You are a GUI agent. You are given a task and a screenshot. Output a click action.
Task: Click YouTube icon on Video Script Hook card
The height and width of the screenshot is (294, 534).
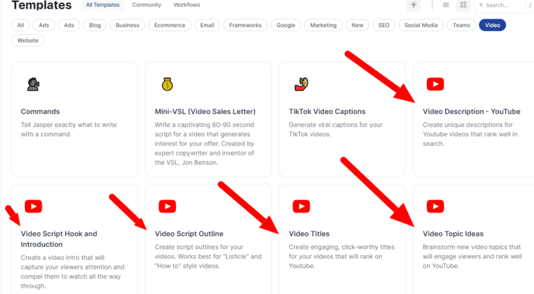pos(33,206)
